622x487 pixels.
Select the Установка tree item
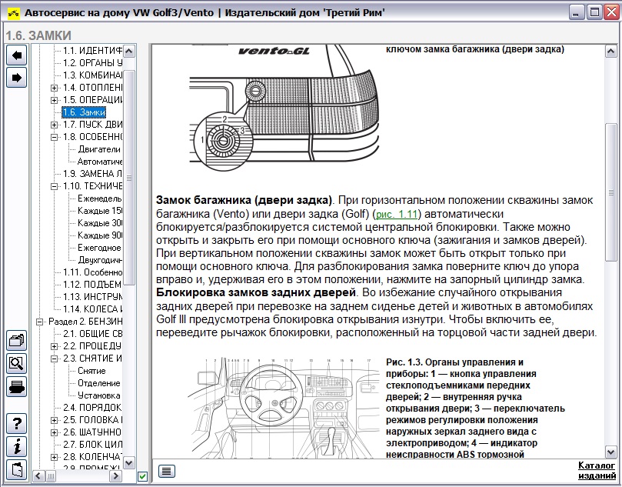click(98, 395)
